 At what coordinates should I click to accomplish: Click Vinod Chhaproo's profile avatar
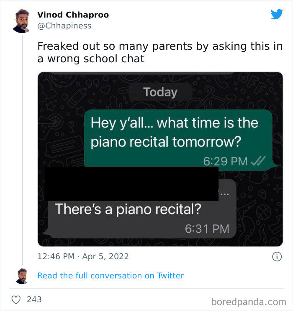coord(21,21)
